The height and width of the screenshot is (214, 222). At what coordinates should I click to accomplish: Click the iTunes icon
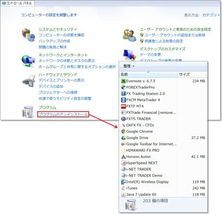pyautogui.click(x=124, y=188)
